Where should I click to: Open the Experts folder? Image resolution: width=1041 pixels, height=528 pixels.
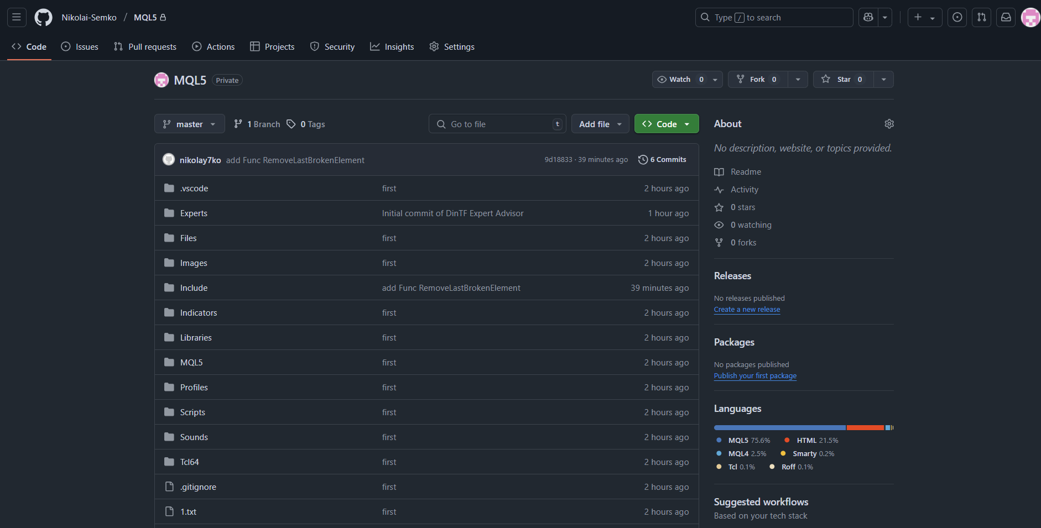[x=194, y=213]
